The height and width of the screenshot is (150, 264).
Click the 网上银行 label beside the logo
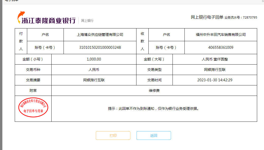click(x=87, y=21)
